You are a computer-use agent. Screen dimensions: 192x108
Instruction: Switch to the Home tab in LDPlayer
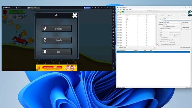18,8
